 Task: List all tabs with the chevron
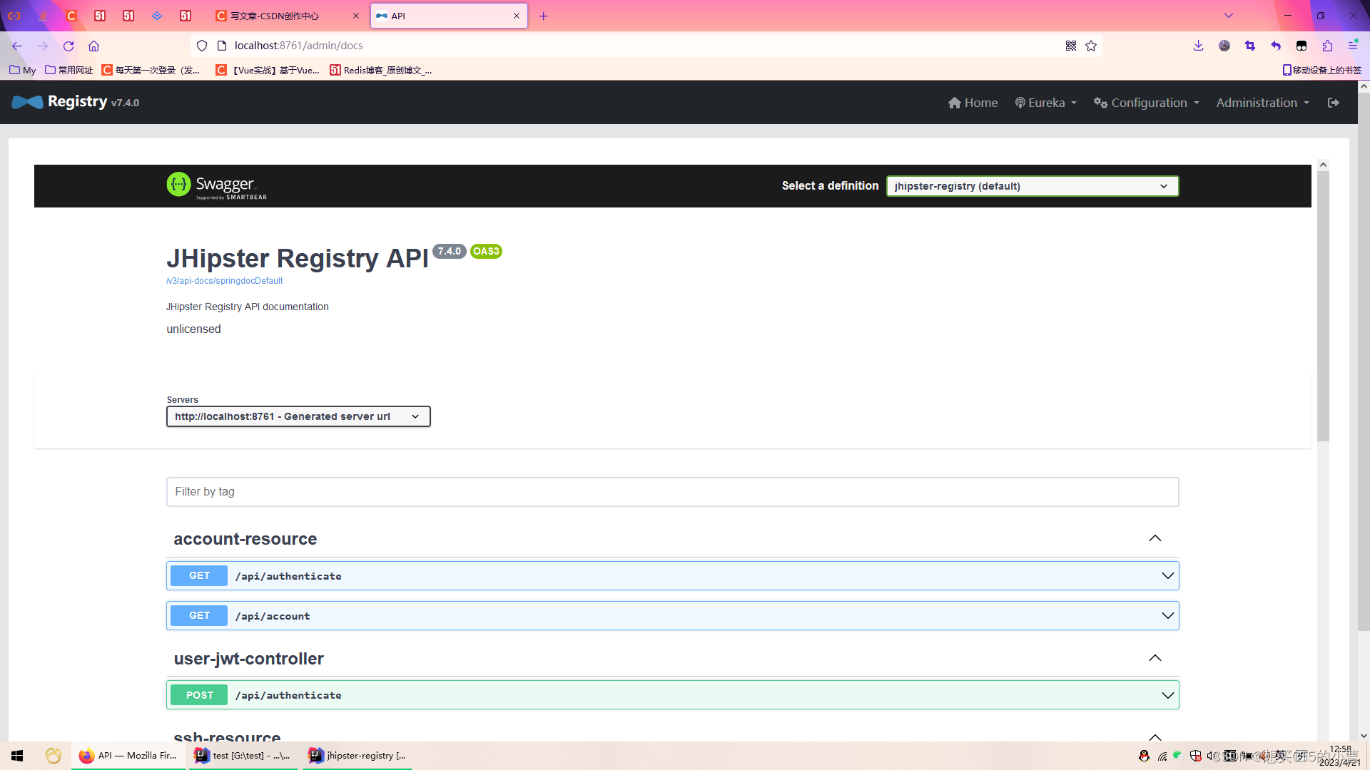[1229, 16]
